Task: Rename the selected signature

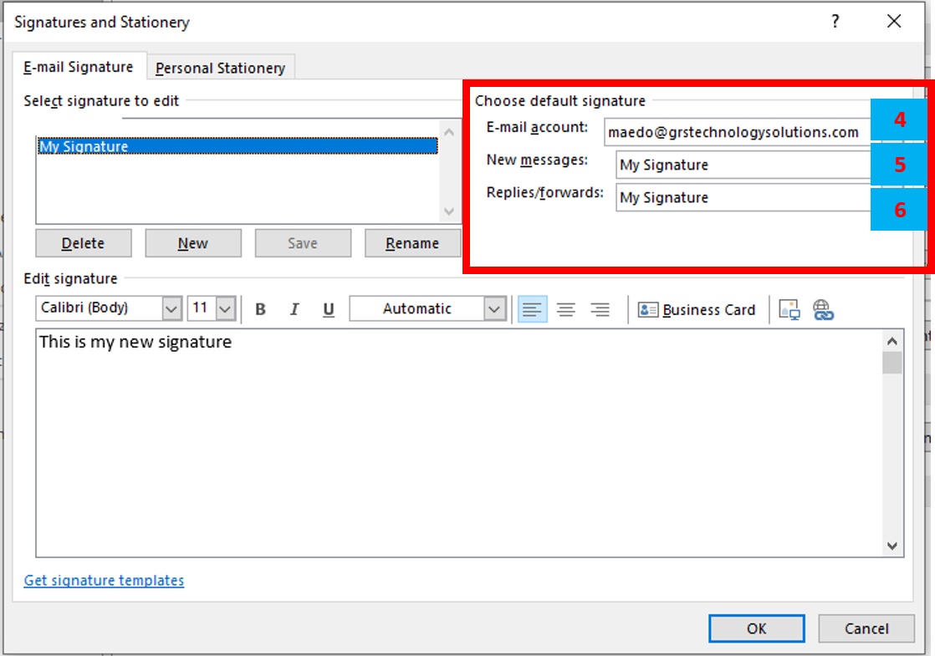Action: (x=412, y=242)
